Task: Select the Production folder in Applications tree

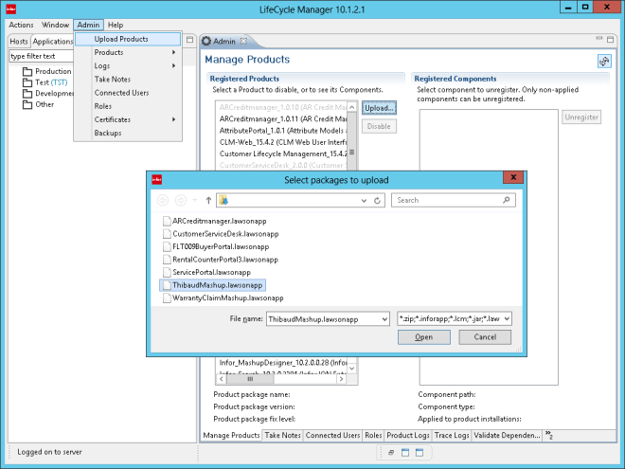Action: click(53, 71)
